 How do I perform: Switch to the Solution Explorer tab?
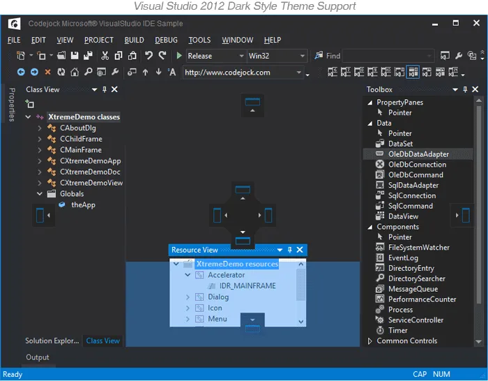[x=52, y=341]
